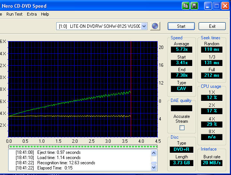This screenshot has width=231, height=175.
Task: Maximize the Nero CD-DVD Speed window
Action: tap(216, 6)
